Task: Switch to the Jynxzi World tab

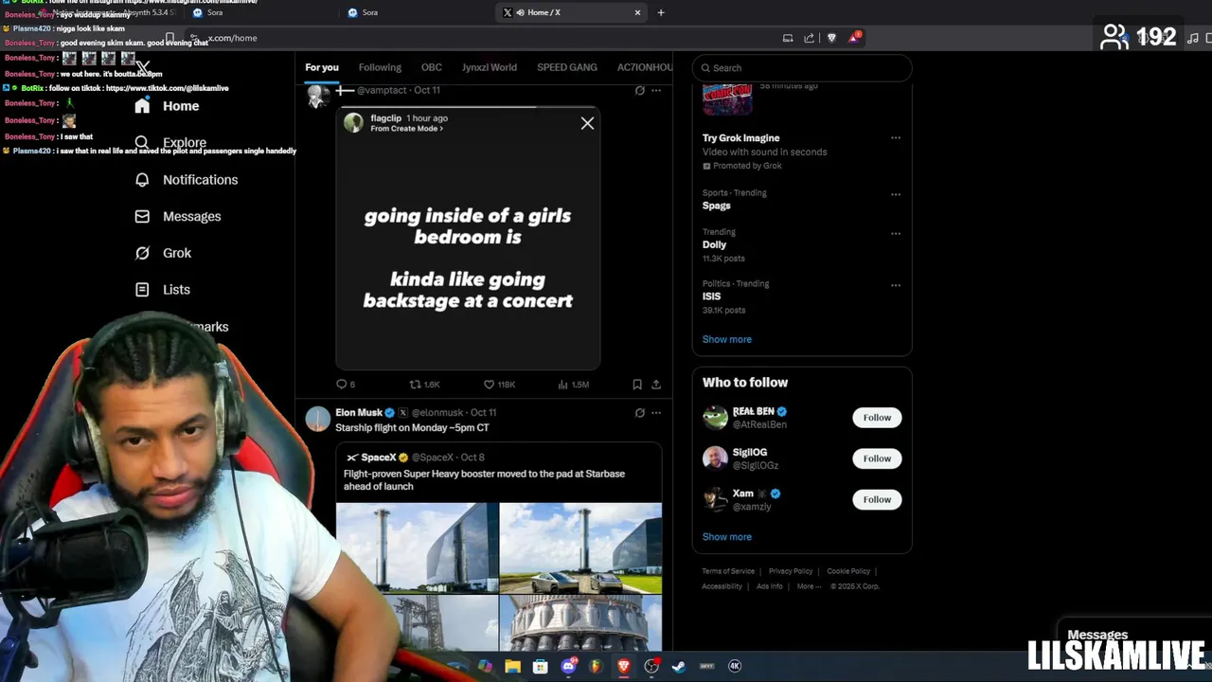Action: pos(490,67)
